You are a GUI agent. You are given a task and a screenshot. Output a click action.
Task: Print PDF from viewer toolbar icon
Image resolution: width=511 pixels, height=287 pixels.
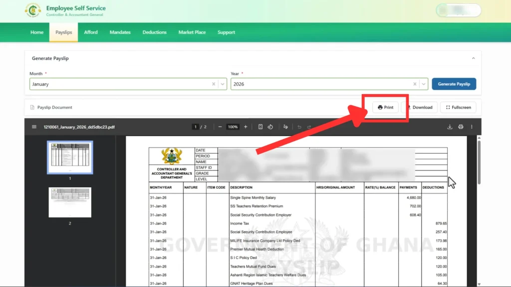461,127
